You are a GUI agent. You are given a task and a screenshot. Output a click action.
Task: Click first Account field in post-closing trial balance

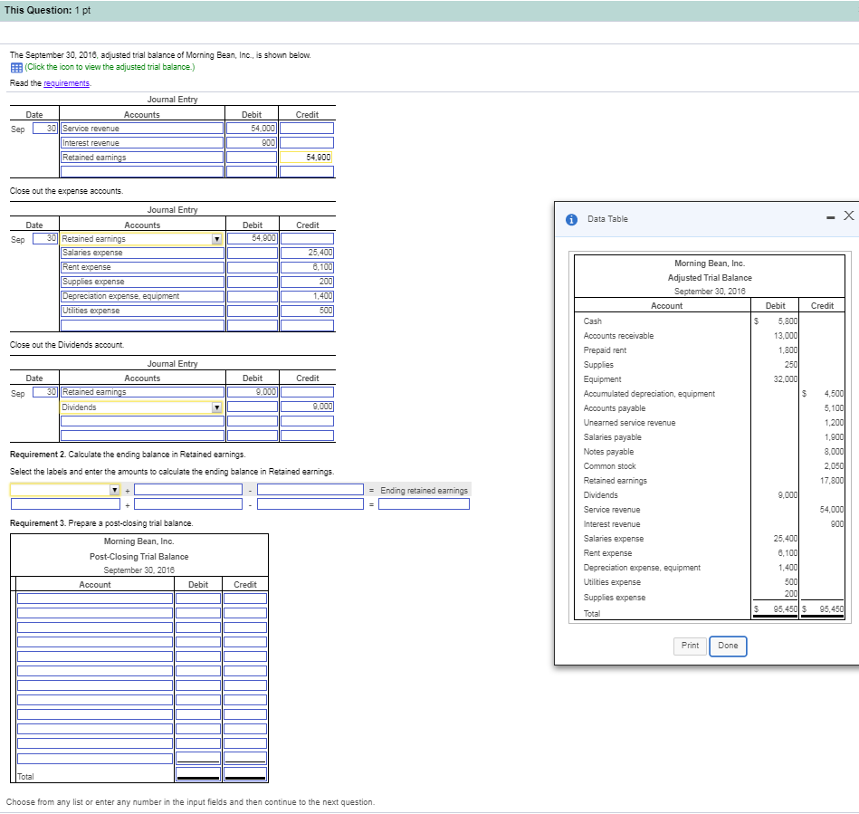click(x=95, y=599)
